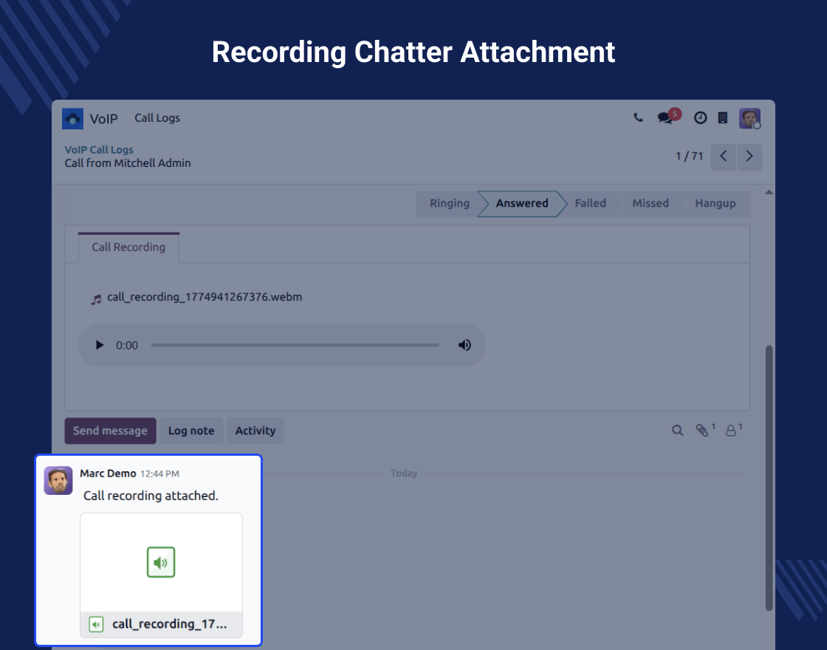This screenshot has width=827, height=650.
Task: Click the search magnifier in chatter
Action: coord(677,431)
